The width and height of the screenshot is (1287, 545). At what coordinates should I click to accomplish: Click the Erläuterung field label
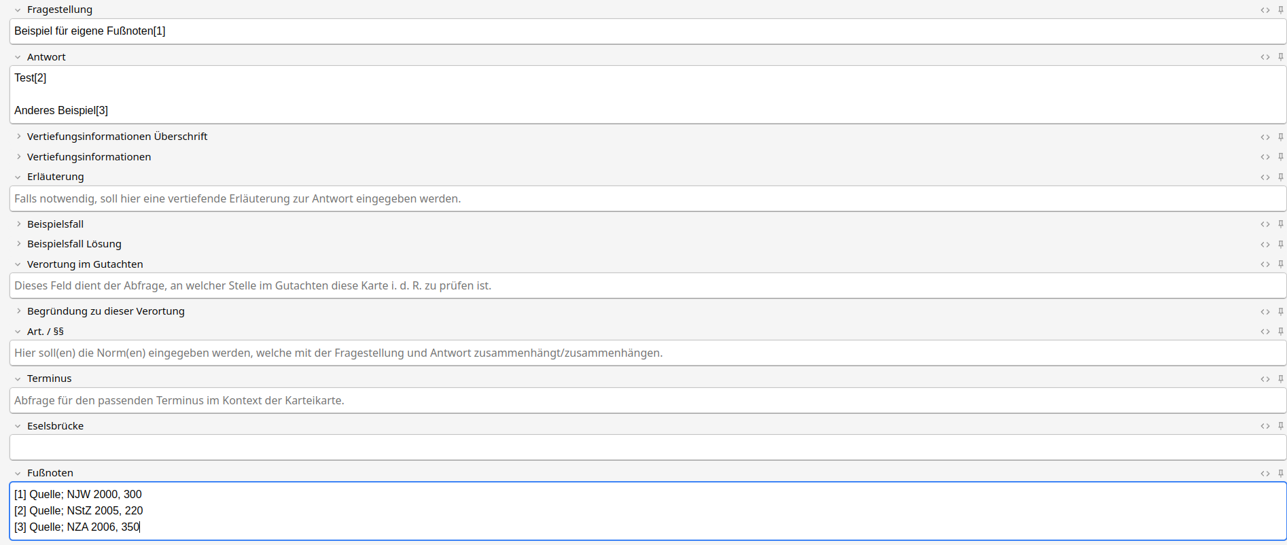point(55,177)
